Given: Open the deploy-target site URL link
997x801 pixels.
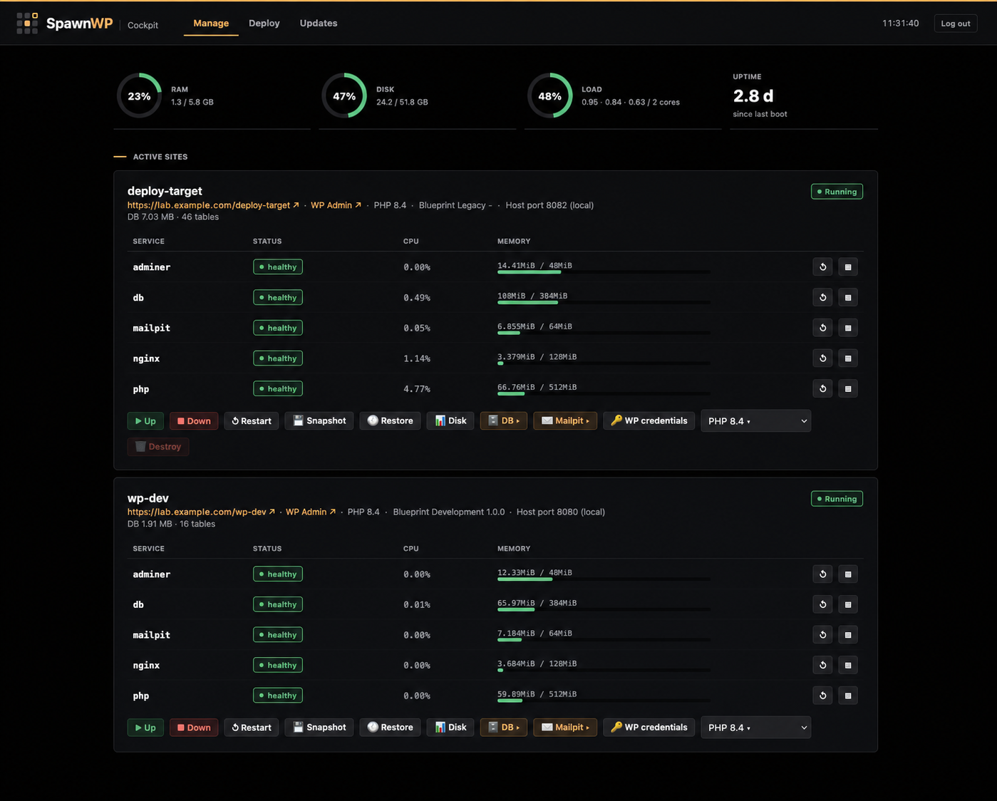Looking at the screenshot, I should (x=213, y=205).
